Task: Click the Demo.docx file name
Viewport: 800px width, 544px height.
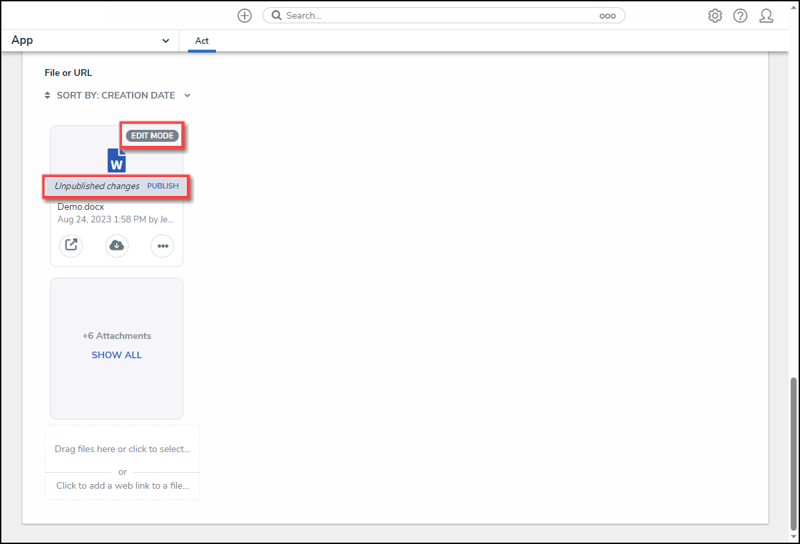Action: coord(81,206)
